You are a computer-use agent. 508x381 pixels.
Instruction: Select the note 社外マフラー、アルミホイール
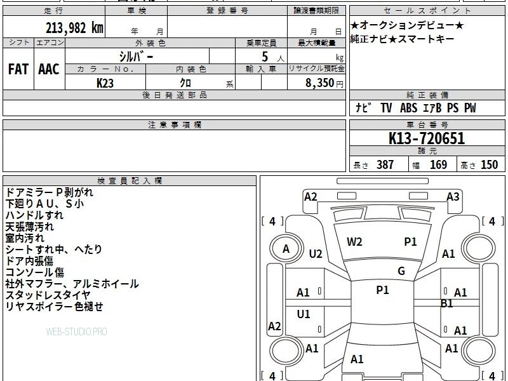click(72, 284)
